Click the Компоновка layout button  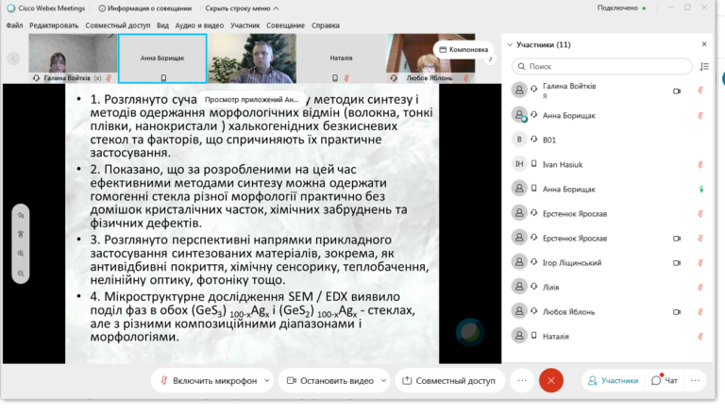(x=464, y=49)
